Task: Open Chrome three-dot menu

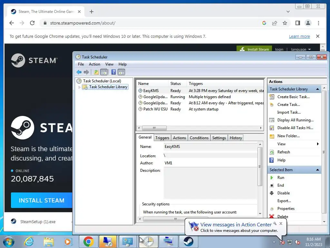Action: [x=318, y=23]
